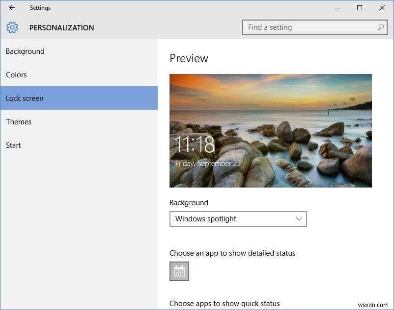Expand the Windows spotlight selector chevron
This screenshot has width=394, height=310.
pos(299,219)
